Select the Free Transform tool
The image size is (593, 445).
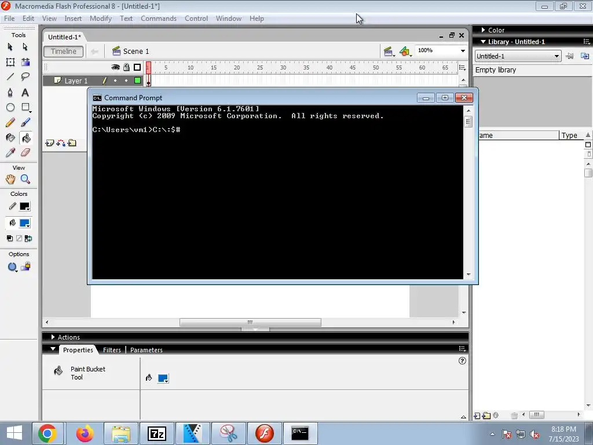click(10, 62)
